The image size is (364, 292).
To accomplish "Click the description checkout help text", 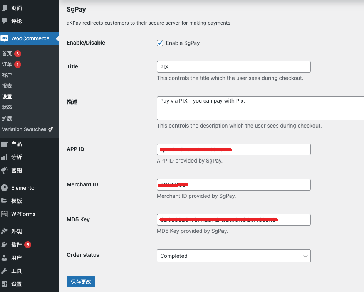I will tap(239, 126).
